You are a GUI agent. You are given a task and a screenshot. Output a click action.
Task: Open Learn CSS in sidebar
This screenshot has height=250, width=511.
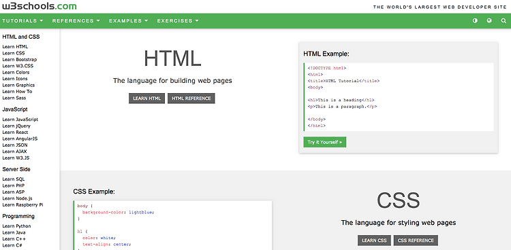14,53
